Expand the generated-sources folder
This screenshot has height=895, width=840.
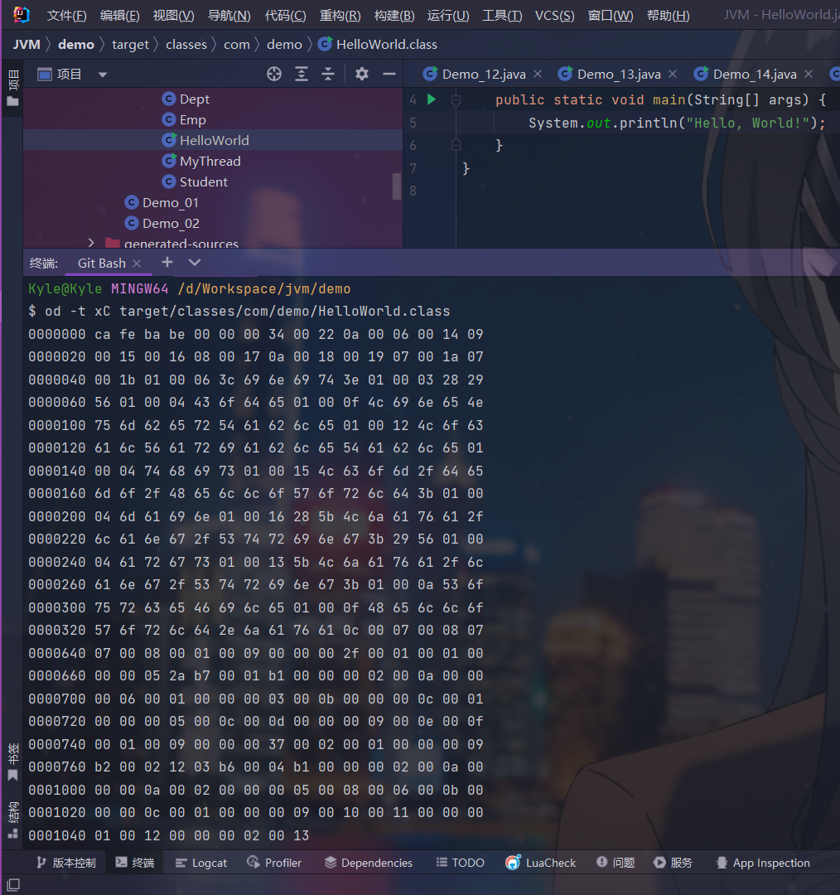91,244
